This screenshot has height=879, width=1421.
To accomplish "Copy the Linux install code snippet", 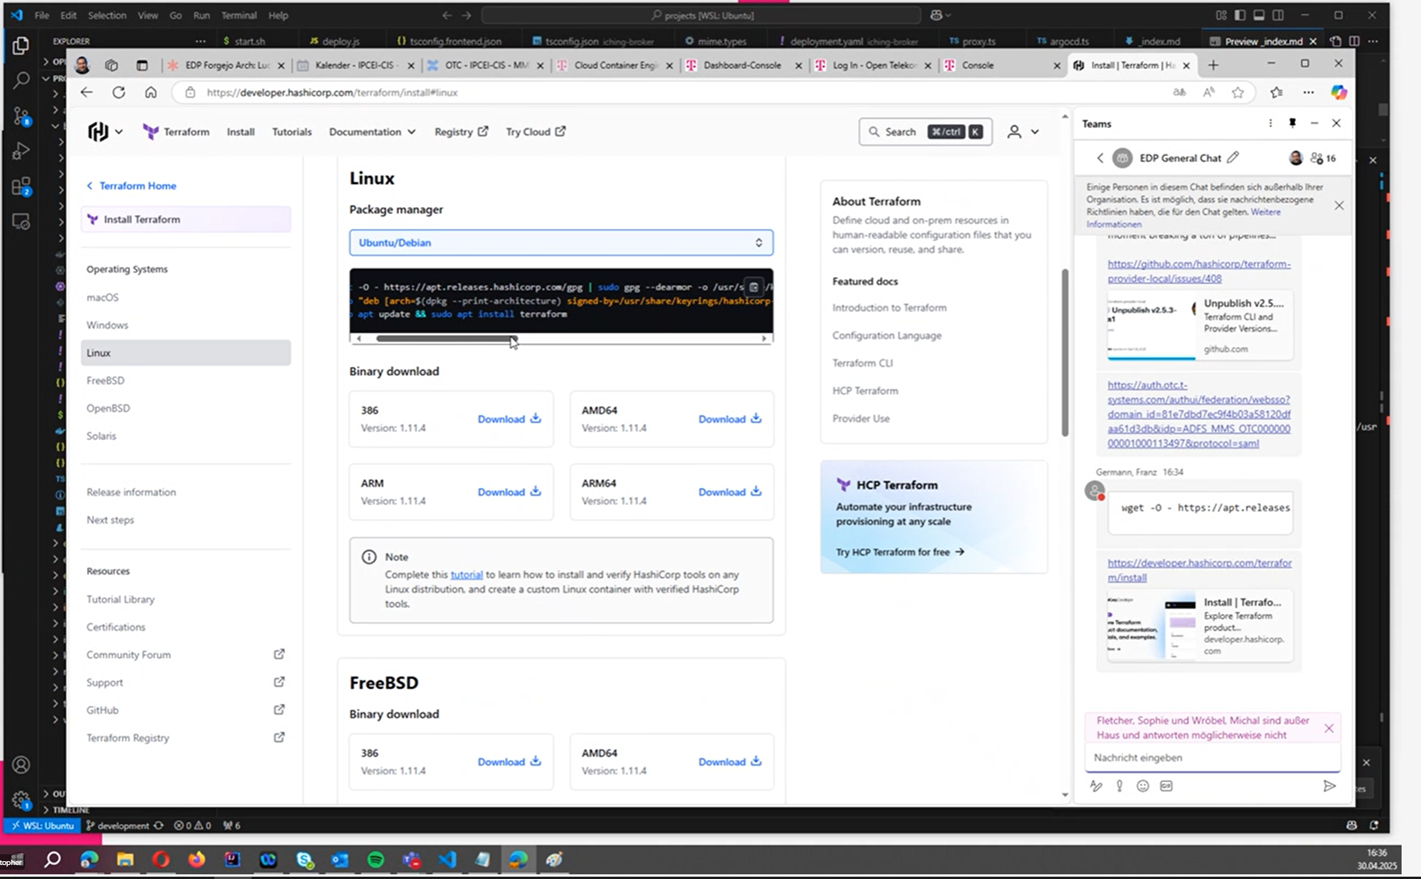I will point(754,286).
